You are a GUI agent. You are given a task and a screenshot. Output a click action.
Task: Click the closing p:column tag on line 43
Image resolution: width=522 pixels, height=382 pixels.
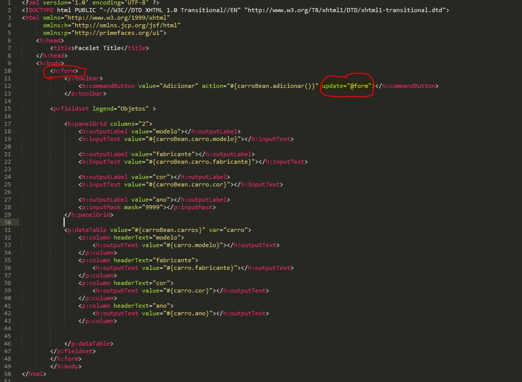pyautogui.click(x=97, y=321)
